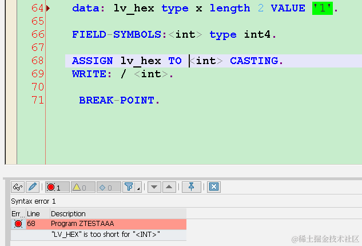The width and height of the screenshot is (362, 246).
Task: Click lv_hex variable on line 64
Action: (134, 9)
